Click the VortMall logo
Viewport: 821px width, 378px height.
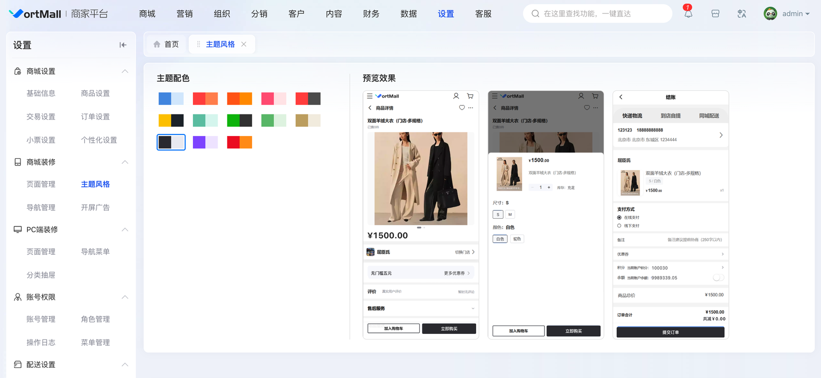tap(35, 14)
